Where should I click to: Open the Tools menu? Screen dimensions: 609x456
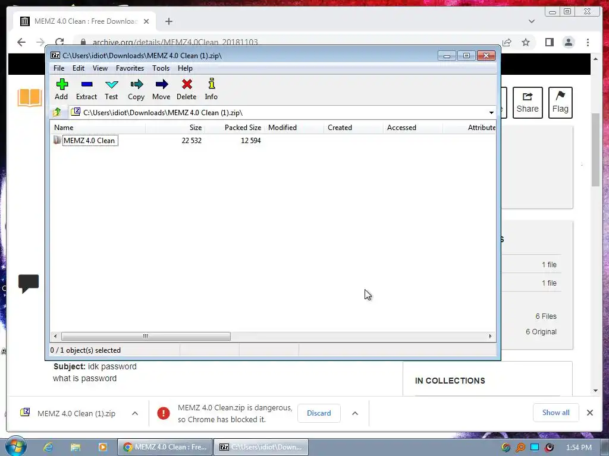point(161,68)
